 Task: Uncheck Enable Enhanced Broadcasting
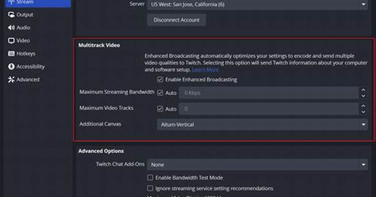tap(160, 79)
